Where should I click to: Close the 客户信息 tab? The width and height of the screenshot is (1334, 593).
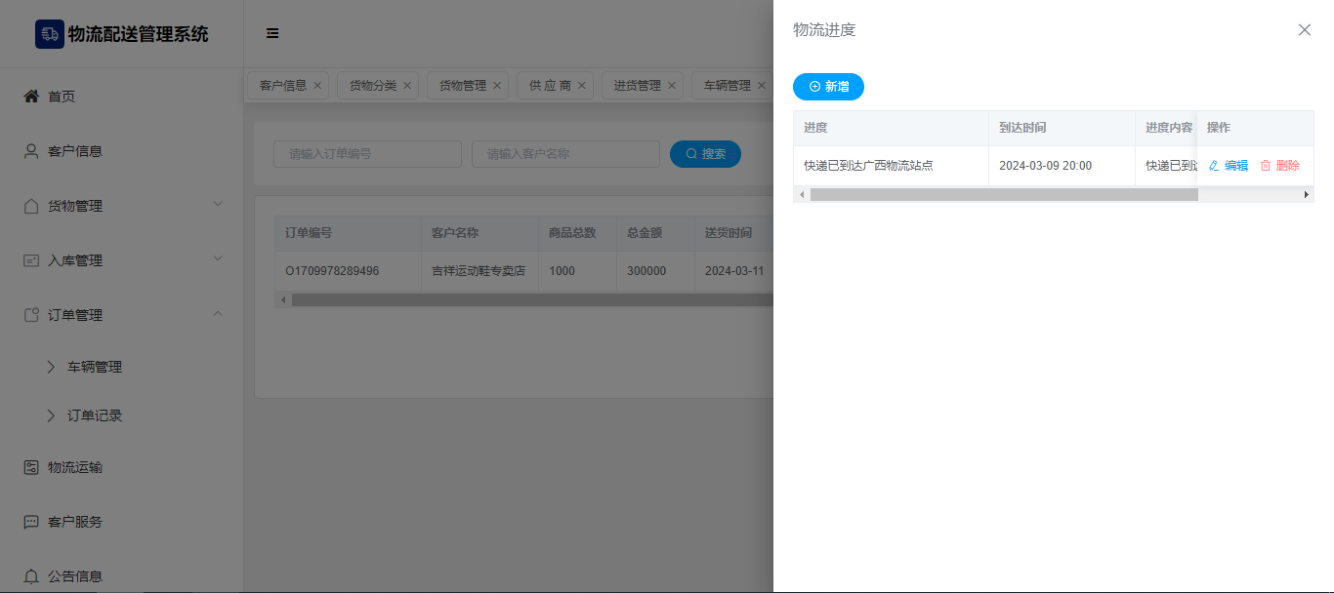[x=317, y=86]
